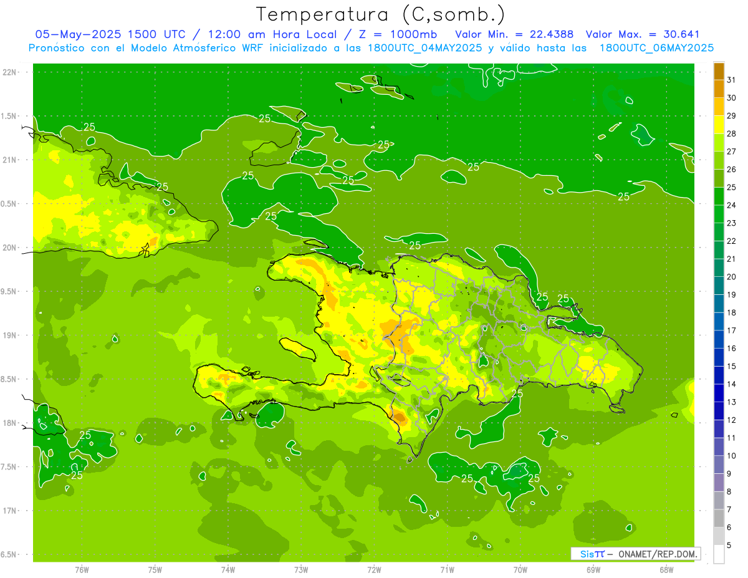Click the 17N latitude axis label
748x578 pixels.
[9, 511]
